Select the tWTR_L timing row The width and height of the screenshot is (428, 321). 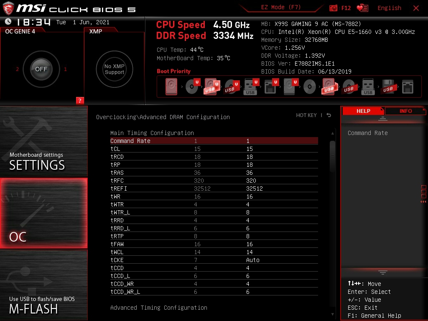coord(214,212)
